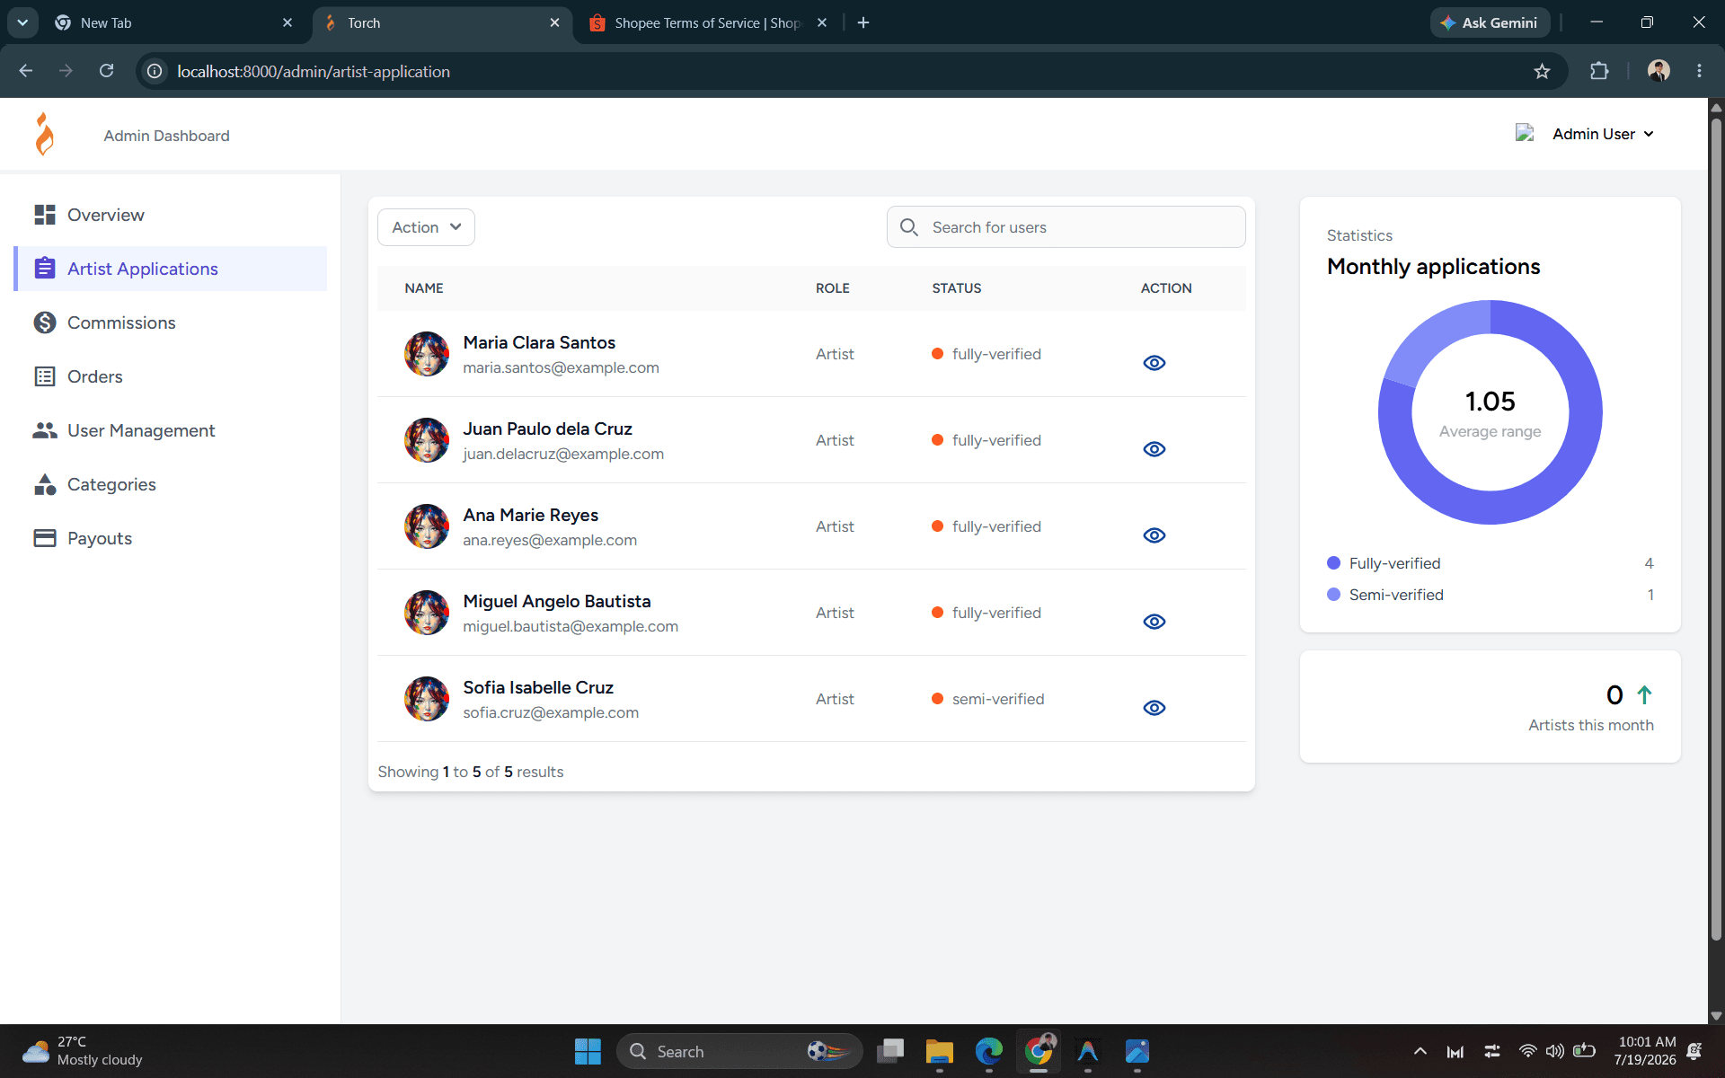Image resolution: width=1725 pixels, height=1078 pixels.
Task: Select Artist Applications in sidebar
Action: 171,269
